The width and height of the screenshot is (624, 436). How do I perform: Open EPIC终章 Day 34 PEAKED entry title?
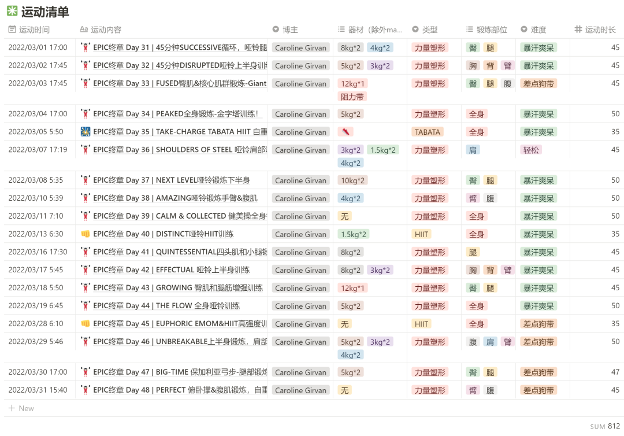click(x=176, y=114)
